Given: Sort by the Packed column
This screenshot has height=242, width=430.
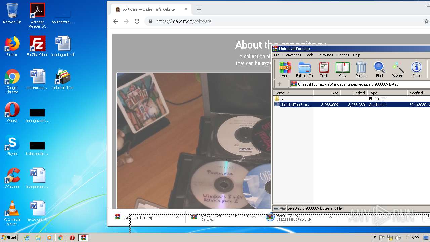Looking at the screenshot, I should point(354,93).
